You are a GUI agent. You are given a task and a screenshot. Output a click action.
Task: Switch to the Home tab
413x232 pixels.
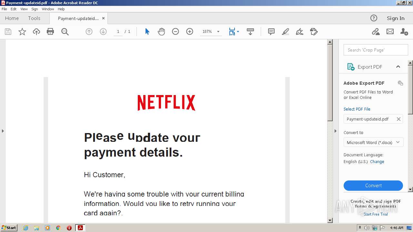point(12,18)
